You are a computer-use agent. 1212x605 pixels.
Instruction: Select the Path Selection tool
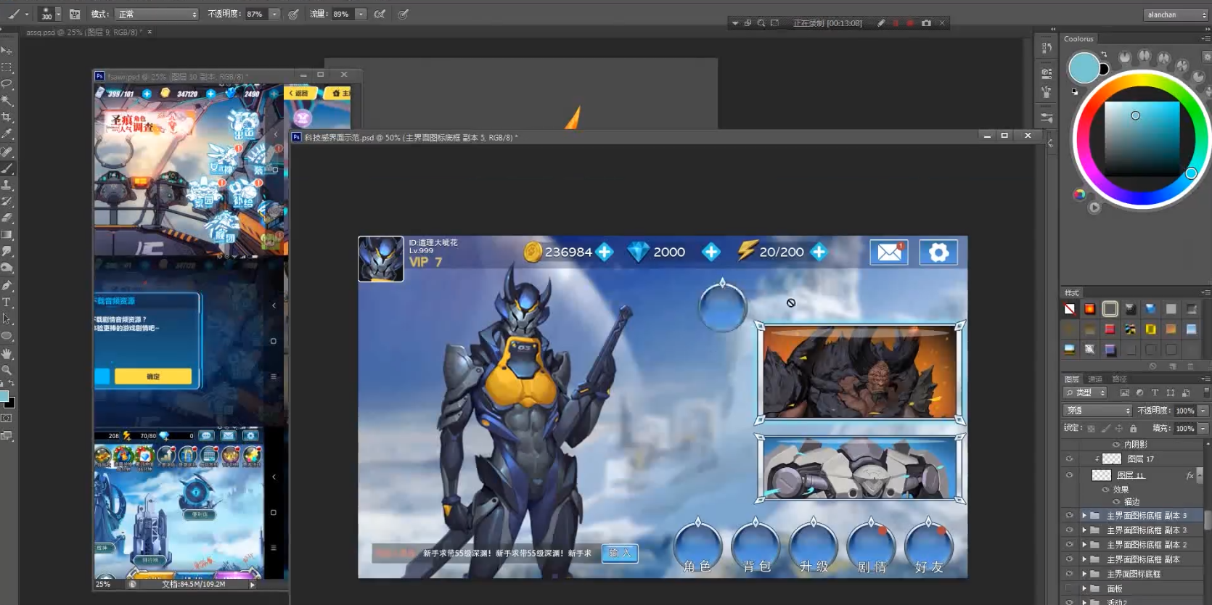point(7,319)
